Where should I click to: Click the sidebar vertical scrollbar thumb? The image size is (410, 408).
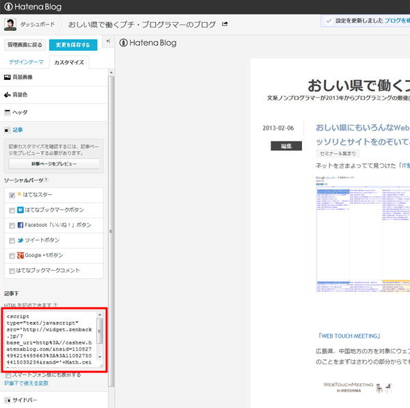click(111, 231)
